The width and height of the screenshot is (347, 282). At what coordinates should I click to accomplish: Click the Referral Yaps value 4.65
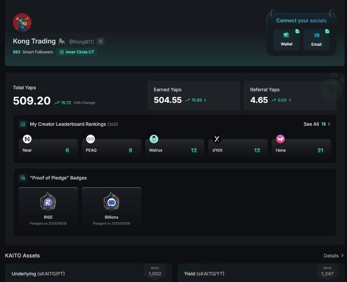pos(259,100)
